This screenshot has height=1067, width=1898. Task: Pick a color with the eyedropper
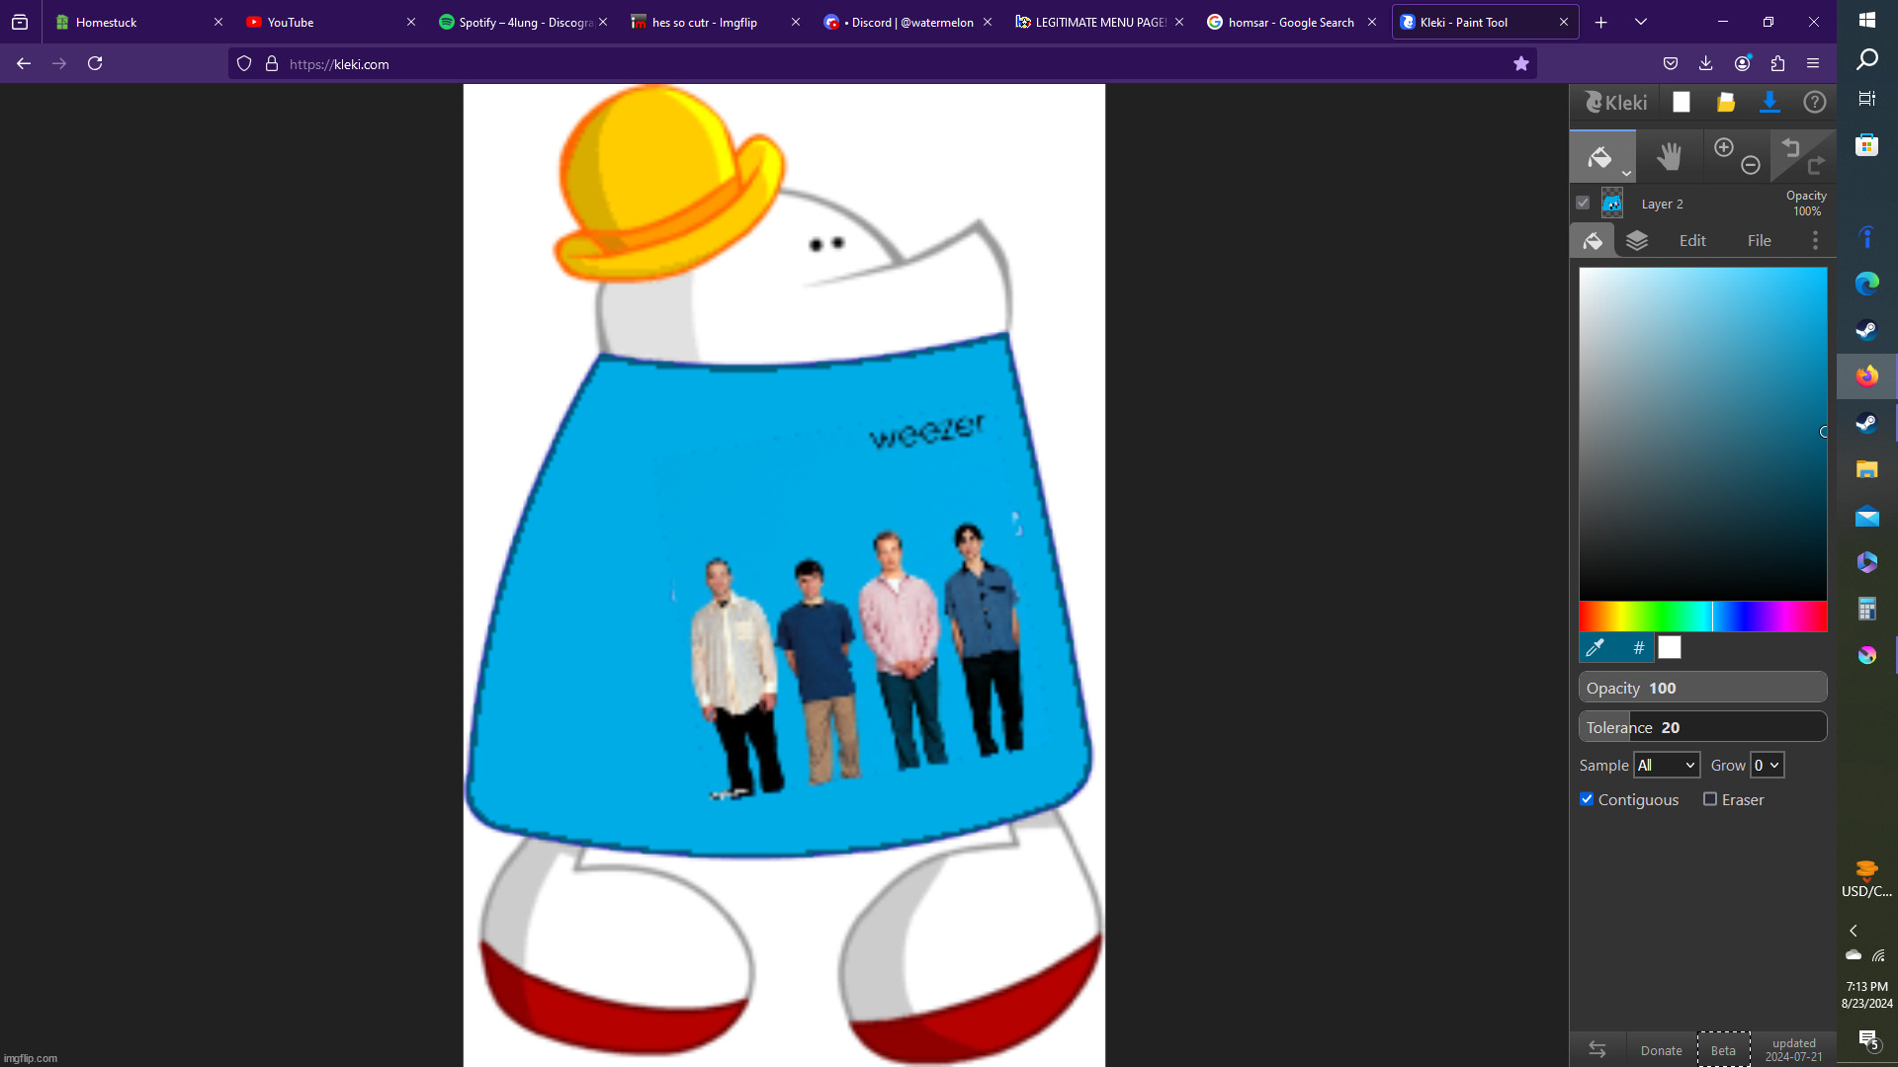[1595, 648]
